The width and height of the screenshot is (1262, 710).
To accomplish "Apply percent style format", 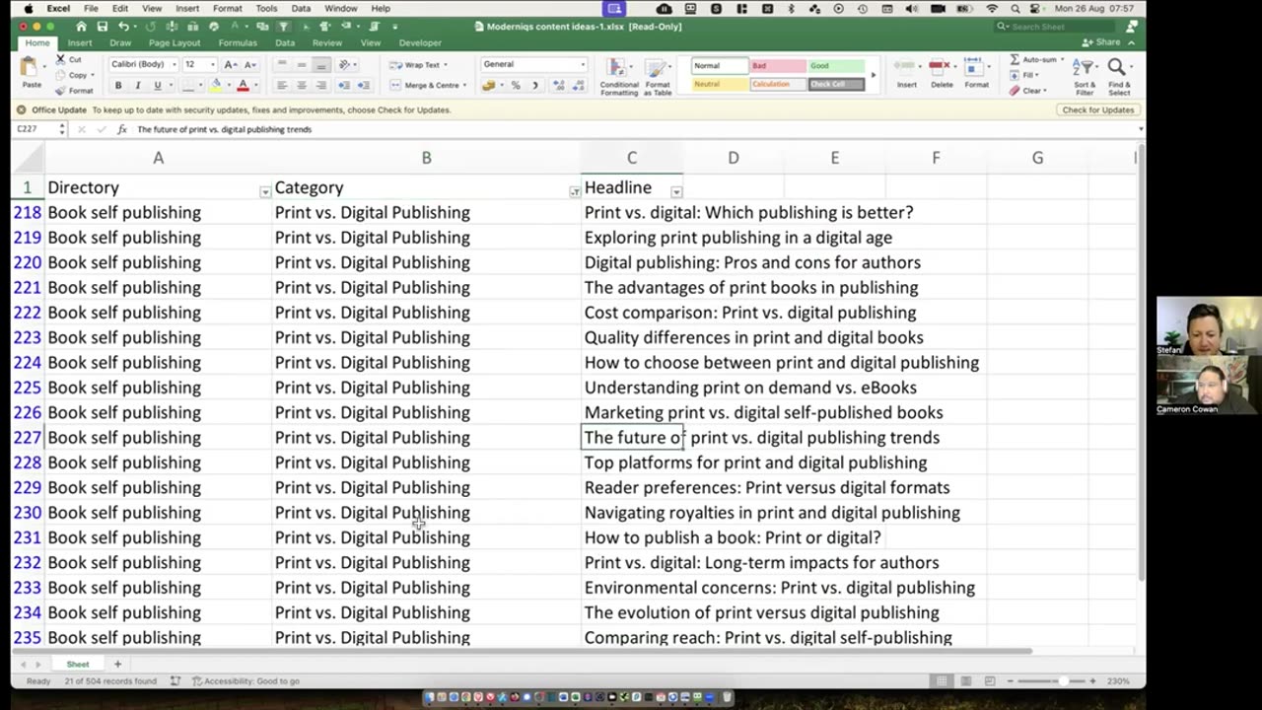I will click(516, 86).
